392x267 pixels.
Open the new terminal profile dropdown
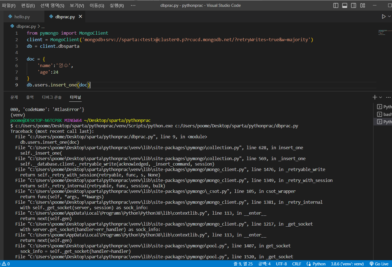(381, 97)
